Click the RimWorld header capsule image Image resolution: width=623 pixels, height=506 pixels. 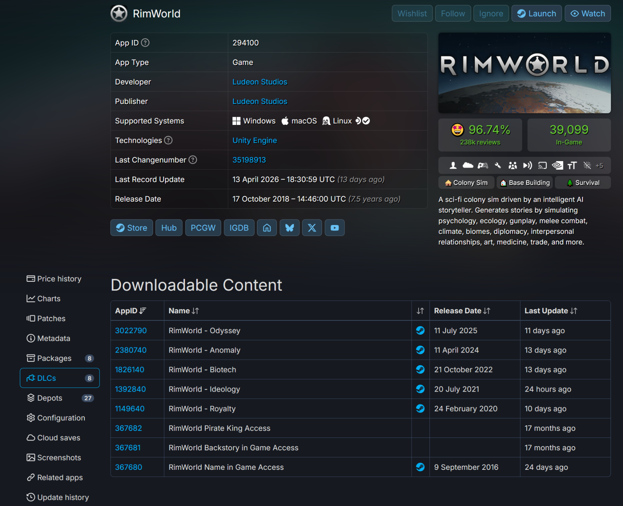tap(524, 73)
